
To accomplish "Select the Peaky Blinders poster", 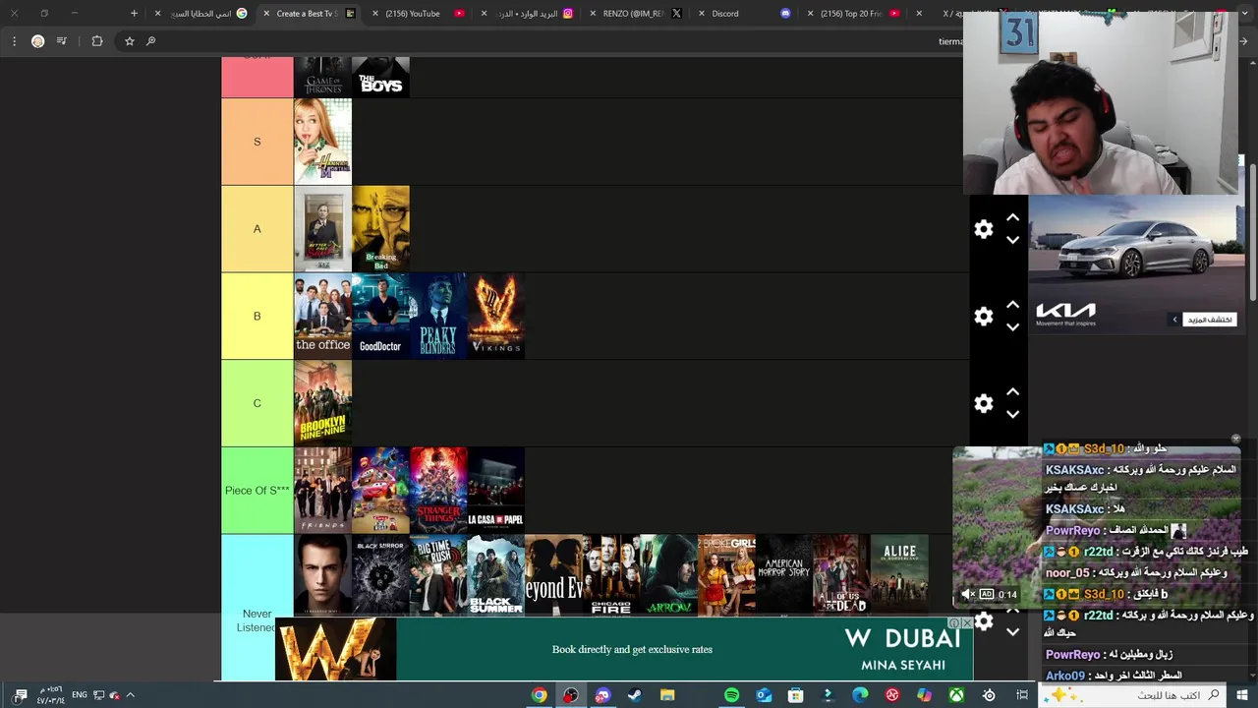I will tap(438, 316).
